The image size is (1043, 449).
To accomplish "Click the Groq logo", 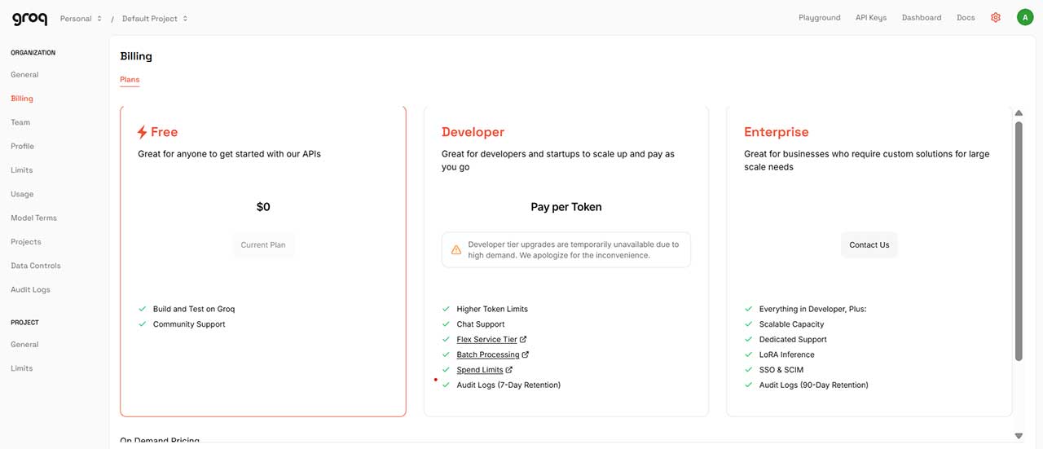I will pyautogui.click(x=29, y=19).
